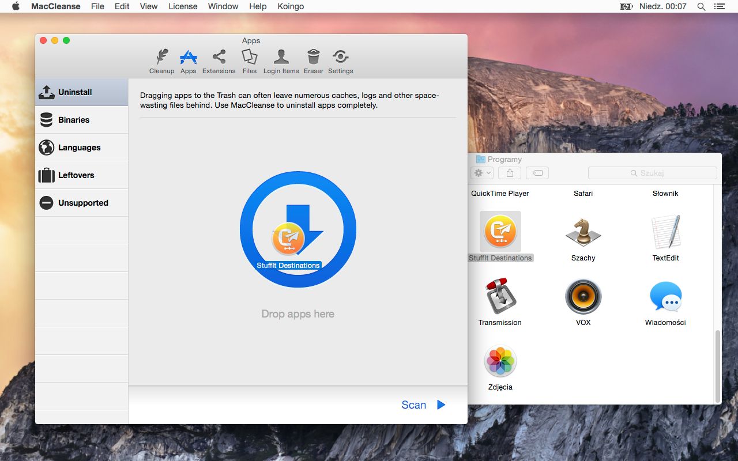Screen dimensions: 738x461
Task: Open the File menu
Action: click(97, 6)
